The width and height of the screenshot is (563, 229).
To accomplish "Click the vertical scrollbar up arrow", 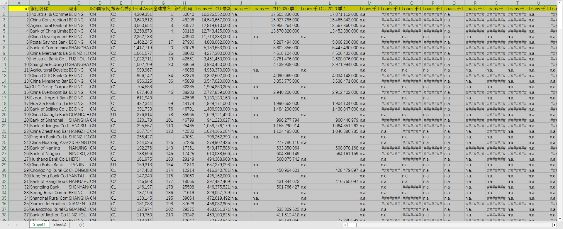I will 560,2.
